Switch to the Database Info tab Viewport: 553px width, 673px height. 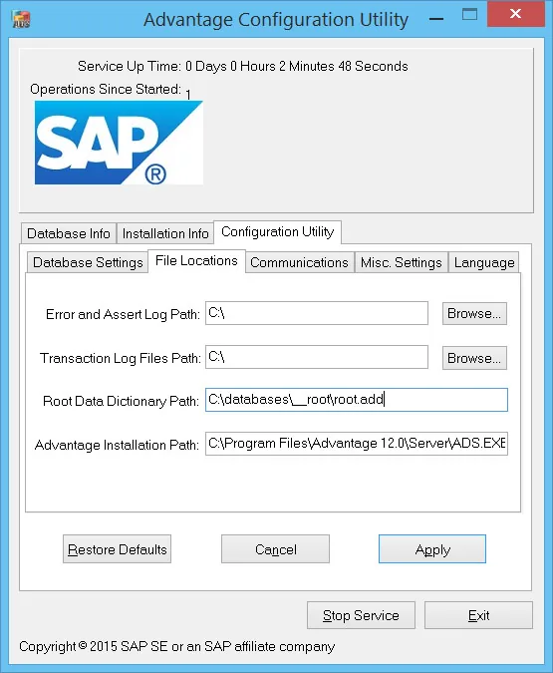point(69,233)
